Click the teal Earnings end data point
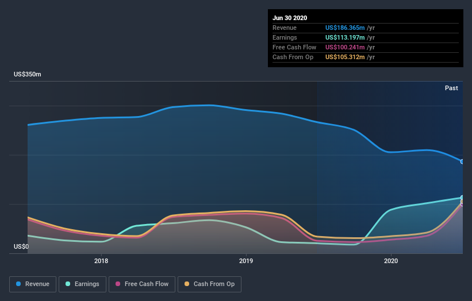Screen dimensions: 472x301 (x=462, y=198)
